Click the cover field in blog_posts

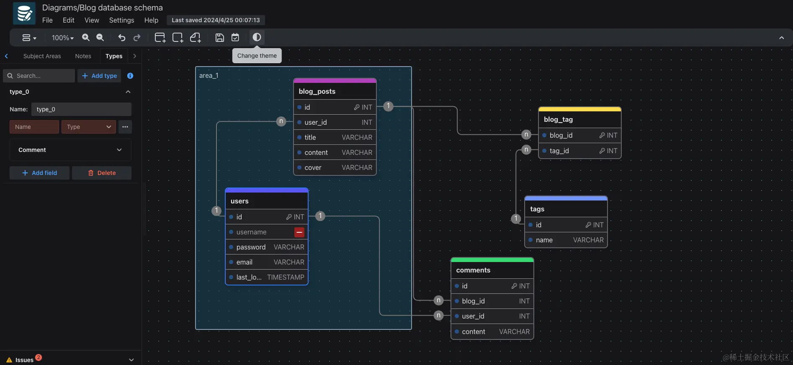coord(335,167)
